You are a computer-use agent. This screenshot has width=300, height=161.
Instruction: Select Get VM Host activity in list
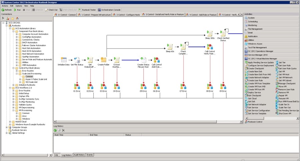283,75
